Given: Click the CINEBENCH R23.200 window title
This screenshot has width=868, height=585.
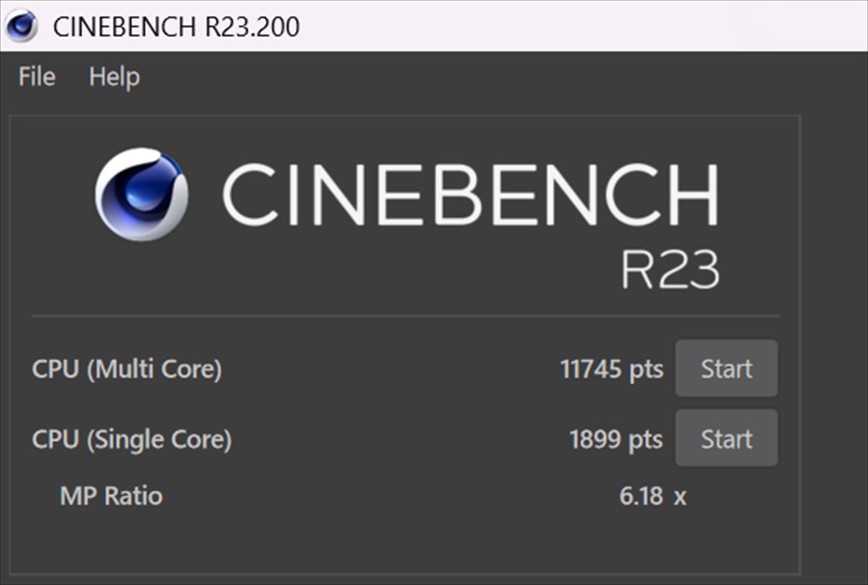Looking at the screenshot, I should tap(176, 27).
